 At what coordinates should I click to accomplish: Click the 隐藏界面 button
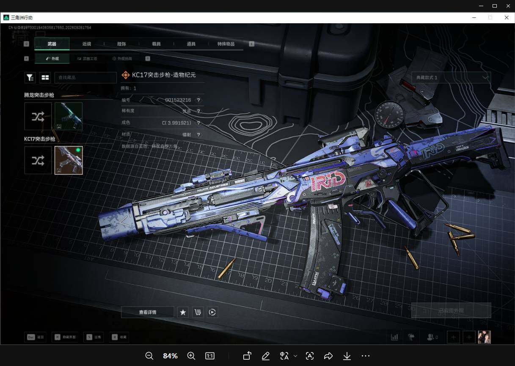tap(66, 337)
